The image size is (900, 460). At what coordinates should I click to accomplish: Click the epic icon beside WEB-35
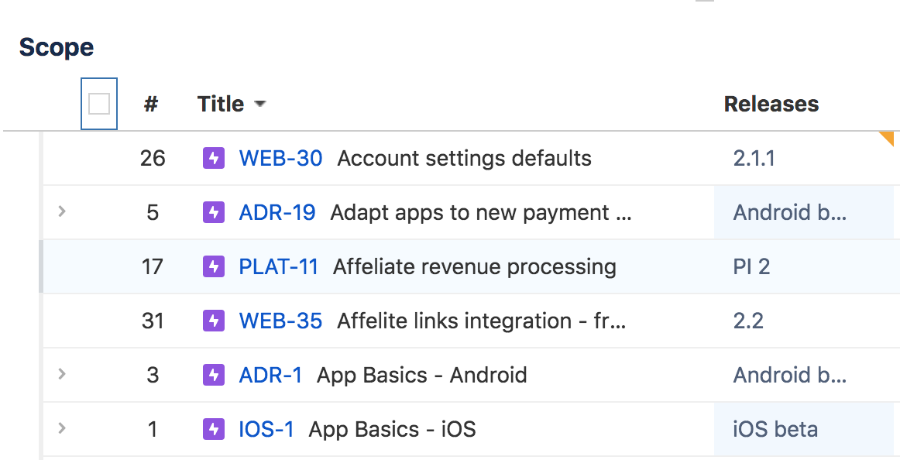[214, 321]
